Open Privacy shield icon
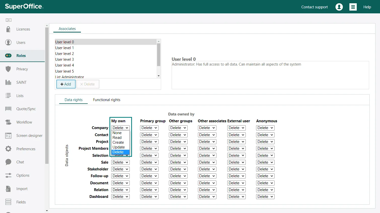This screenshot has height=213, width=380. pyautogui.click(x=8, y=69)
